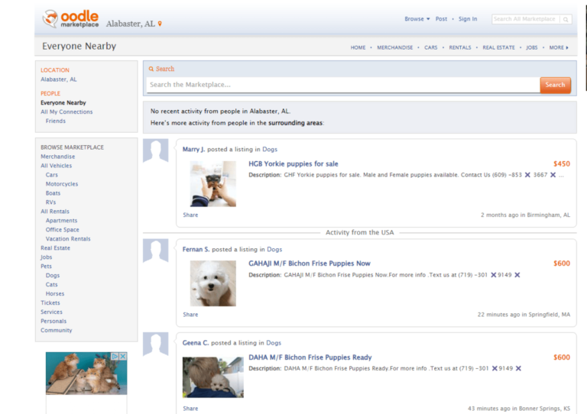Share the Marry J. Yorkie listing
Image resolution: width=587 pixels, height=414 pixels.
click(190, 215)
